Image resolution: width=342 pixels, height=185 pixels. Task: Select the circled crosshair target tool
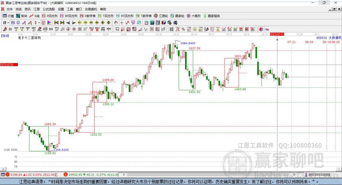[x=68, y=29]
